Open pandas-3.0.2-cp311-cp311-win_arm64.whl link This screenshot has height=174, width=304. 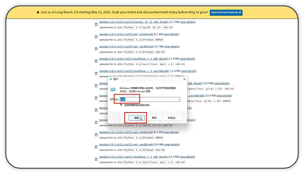pyautogui.click(x=126, y=132)
